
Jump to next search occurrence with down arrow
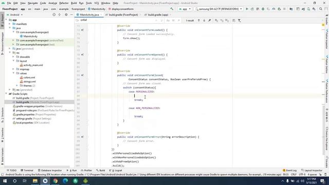tap(204, 21)
